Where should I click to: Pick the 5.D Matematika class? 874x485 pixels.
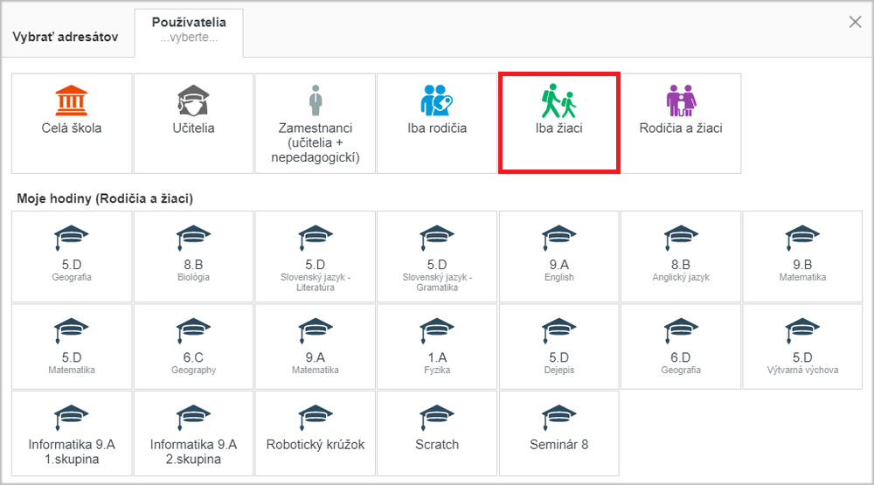click(72, 346)
